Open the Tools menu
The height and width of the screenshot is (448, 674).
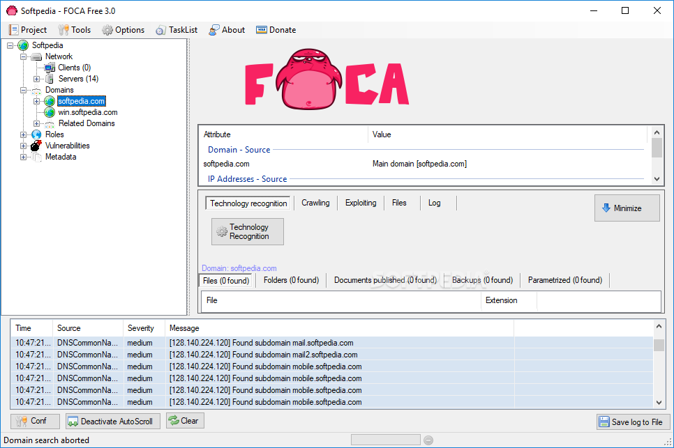(75, 30)
